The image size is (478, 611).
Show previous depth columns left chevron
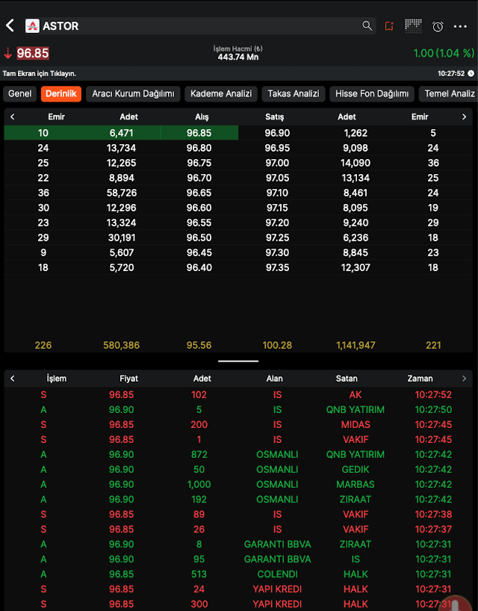coord(13,117)
